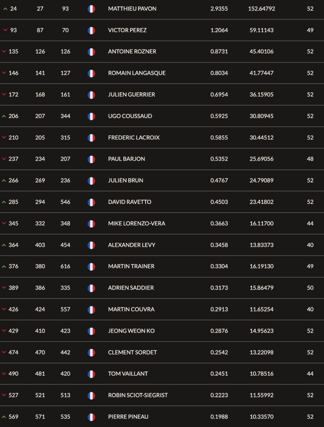Click the flag icon for Pierre Pineau
This screenshot has width=324, height=427.
[x=91, y=417]
